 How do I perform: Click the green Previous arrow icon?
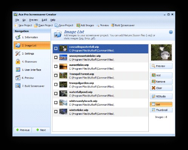(17, 130)
